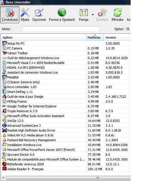Select Microsoft Visual C++ 2005 Redistributable icon
Image resolution: width=145 pixels, height=181 pixels.
tap(5, 63)
